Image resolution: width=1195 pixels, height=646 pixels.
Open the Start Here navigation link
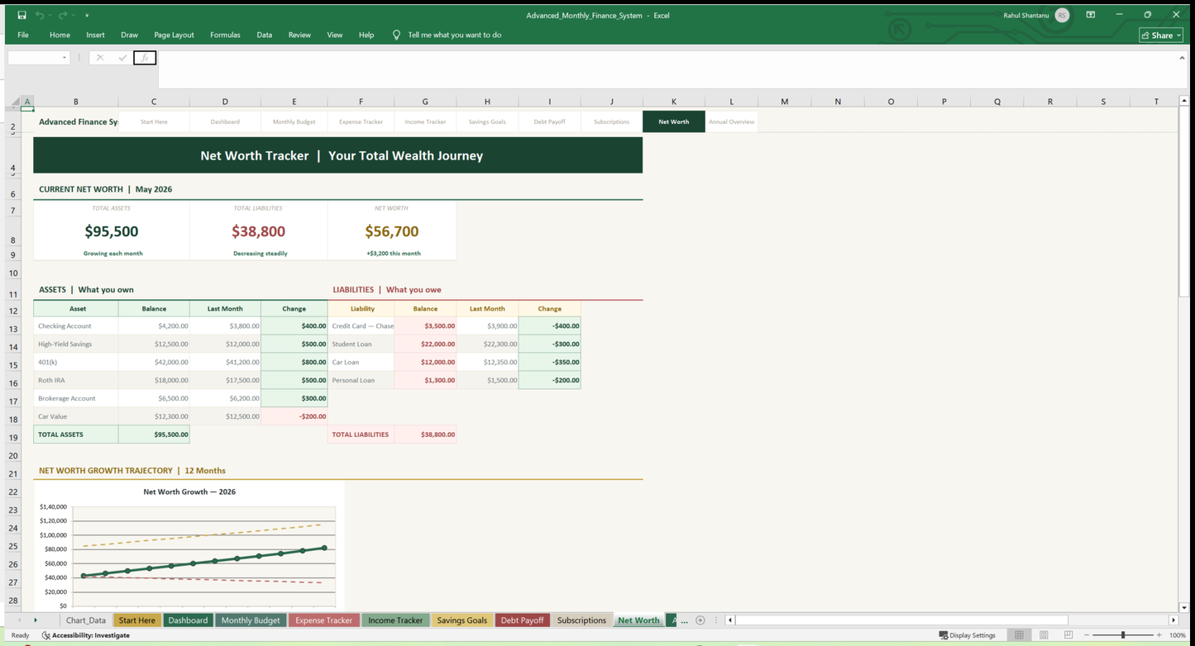point(154,121)
